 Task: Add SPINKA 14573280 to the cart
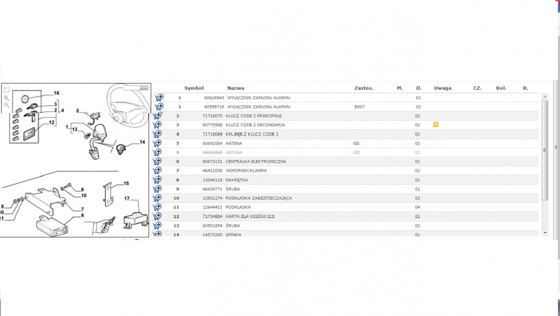[x=157, y=234]
